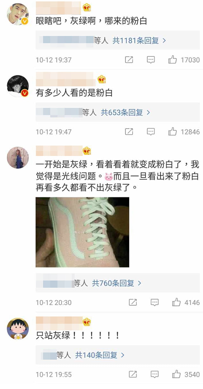The height and width of the screenshot is (389, 203).
Task: Expand 共653条回复 replies
Action: tap(125, 113)
